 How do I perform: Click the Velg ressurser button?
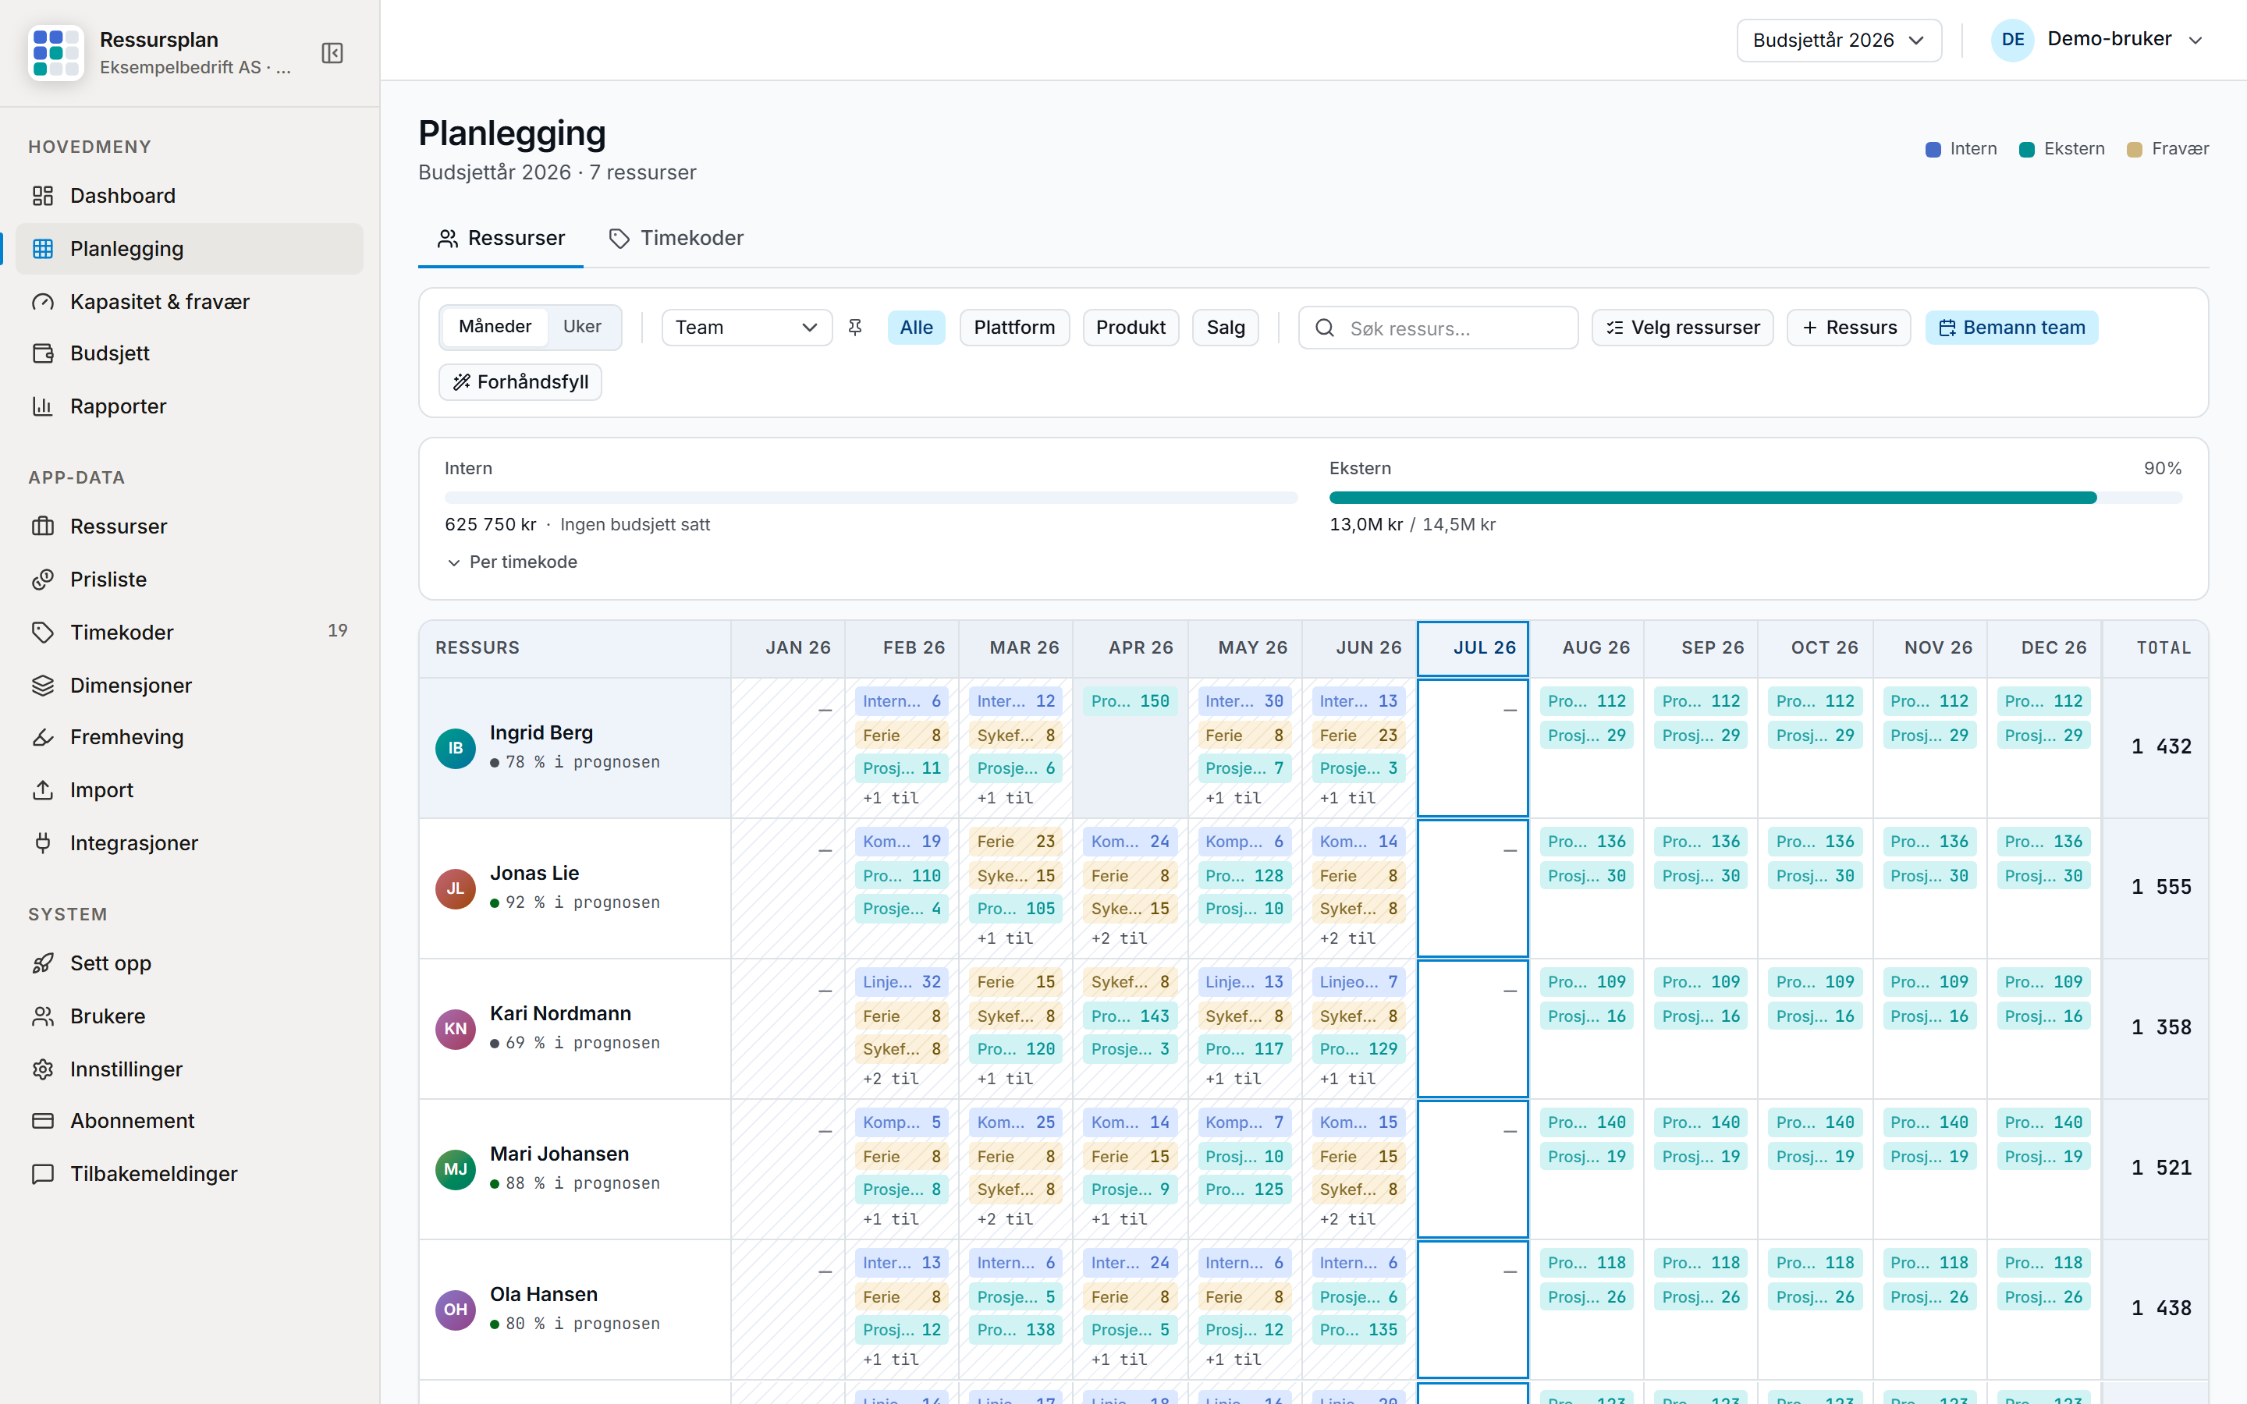pos(1682,328)
